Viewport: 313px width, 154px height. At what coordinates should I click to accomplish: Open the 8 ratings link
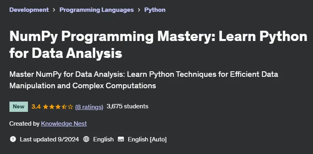click(89, 107)
